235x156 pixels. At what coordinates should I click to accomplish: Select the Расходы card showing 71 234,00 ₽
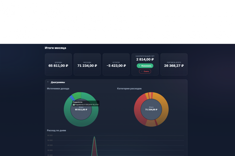(x=87, y=64)
